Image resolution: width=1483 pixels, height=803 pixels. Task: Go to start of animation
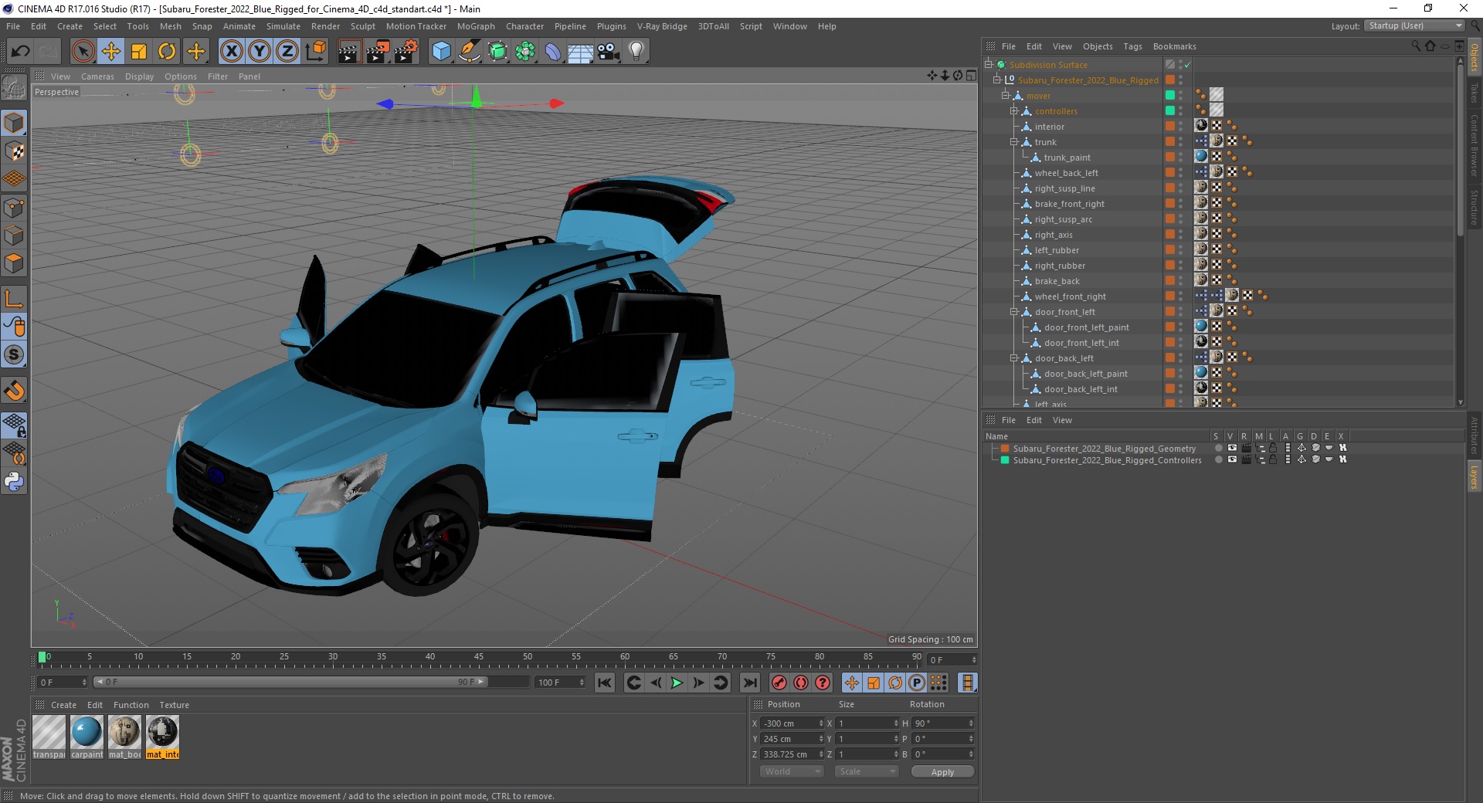pyautogui.click(x=605, y=683)
